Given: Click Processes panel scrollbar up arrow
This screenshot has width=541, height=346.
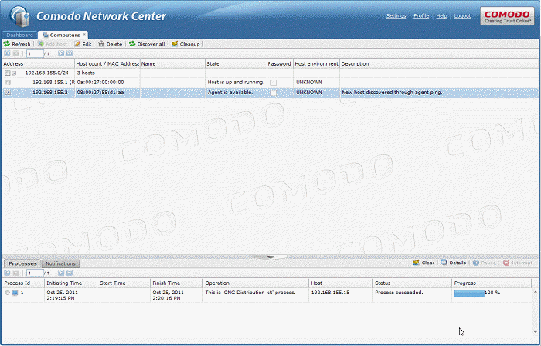Looking at the screenshot, I should [x=535, y=292].
